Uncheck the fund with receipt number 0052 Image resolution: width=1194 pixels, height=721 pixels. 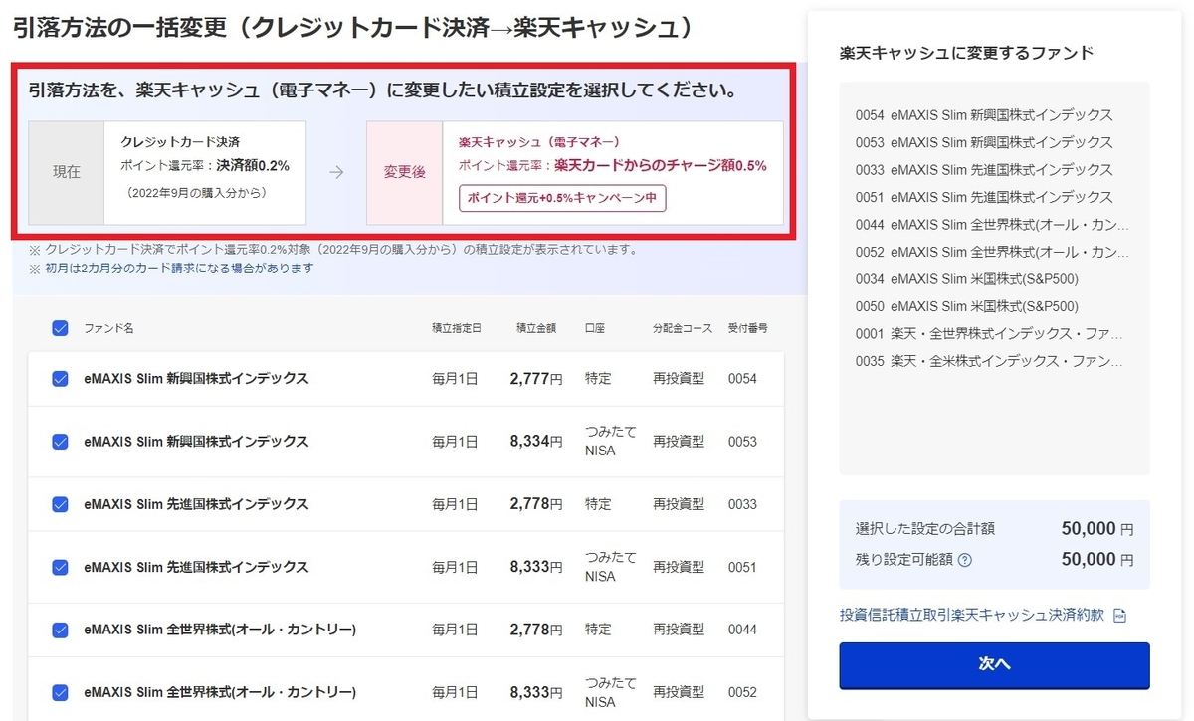pos(60,692)
